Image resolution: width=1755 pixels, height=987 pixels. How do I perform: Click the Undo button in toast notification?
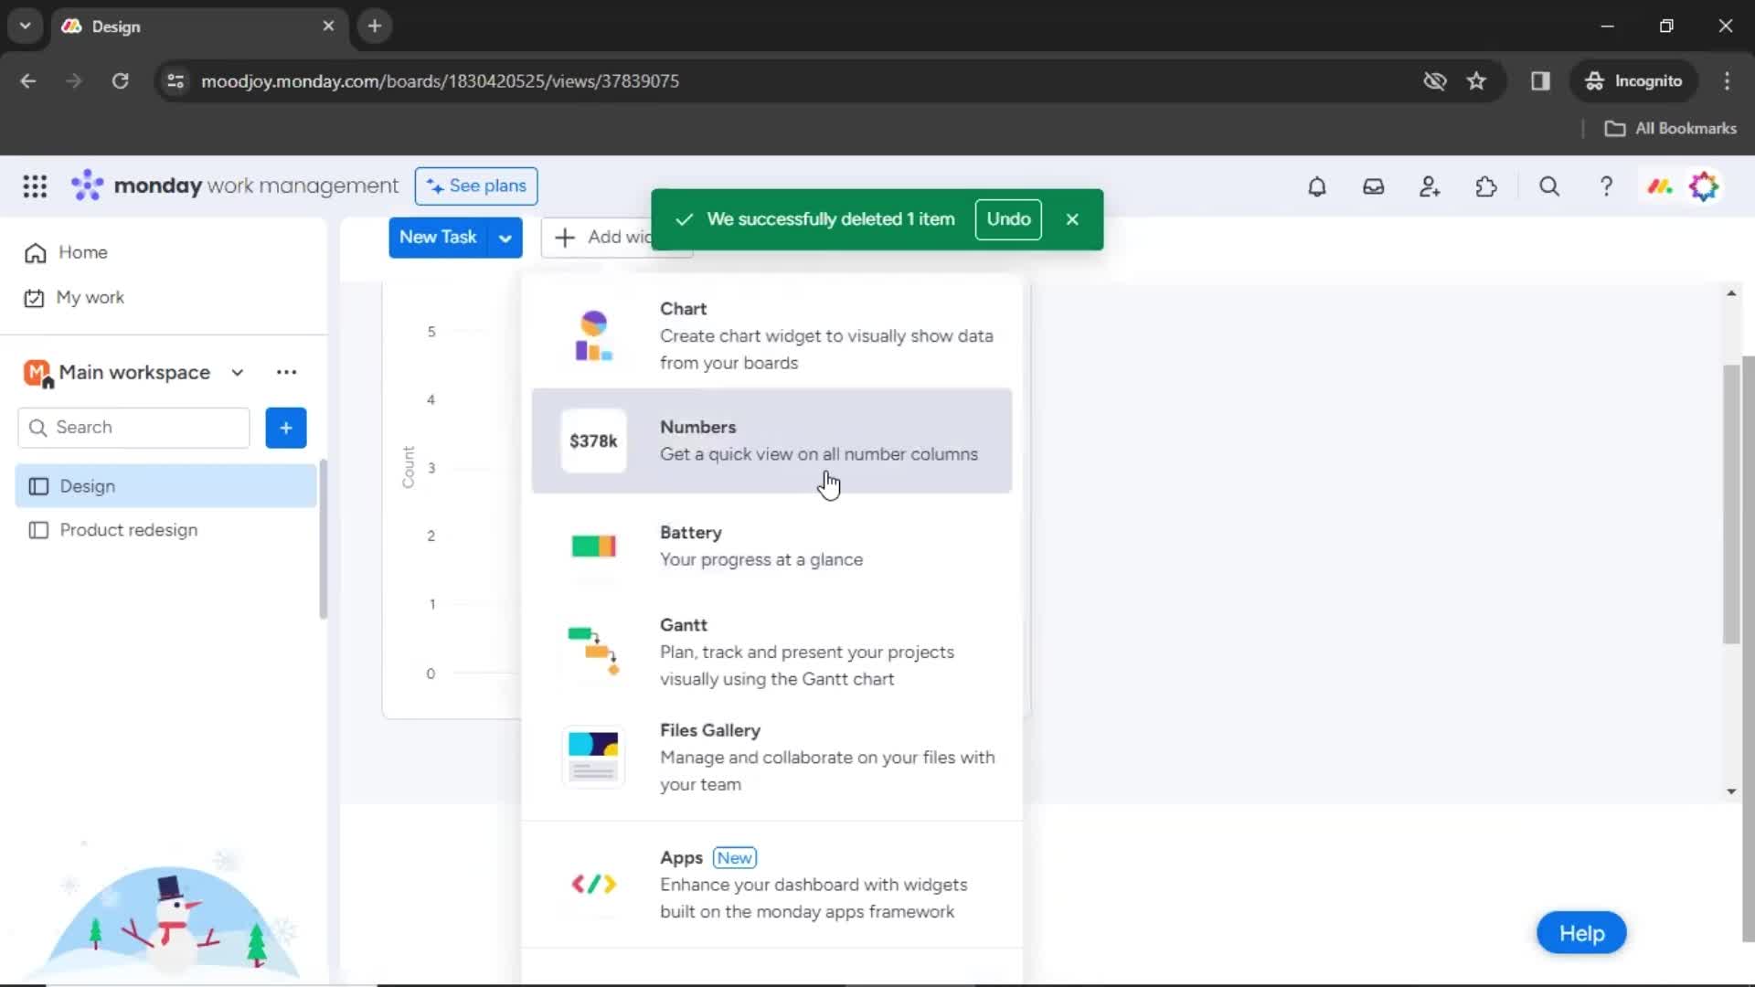(1007, 219)
